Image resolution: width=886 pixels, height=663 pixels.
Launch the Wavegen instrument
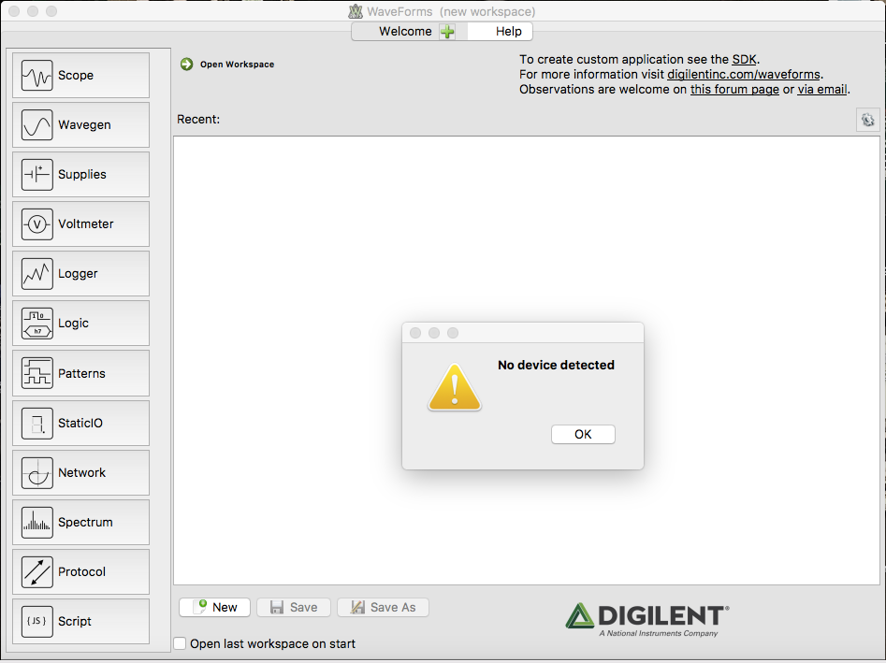coord(80,124)
